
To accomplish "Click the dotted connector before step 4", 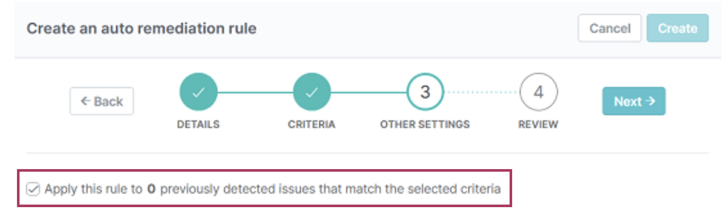I will click(481, 93).
